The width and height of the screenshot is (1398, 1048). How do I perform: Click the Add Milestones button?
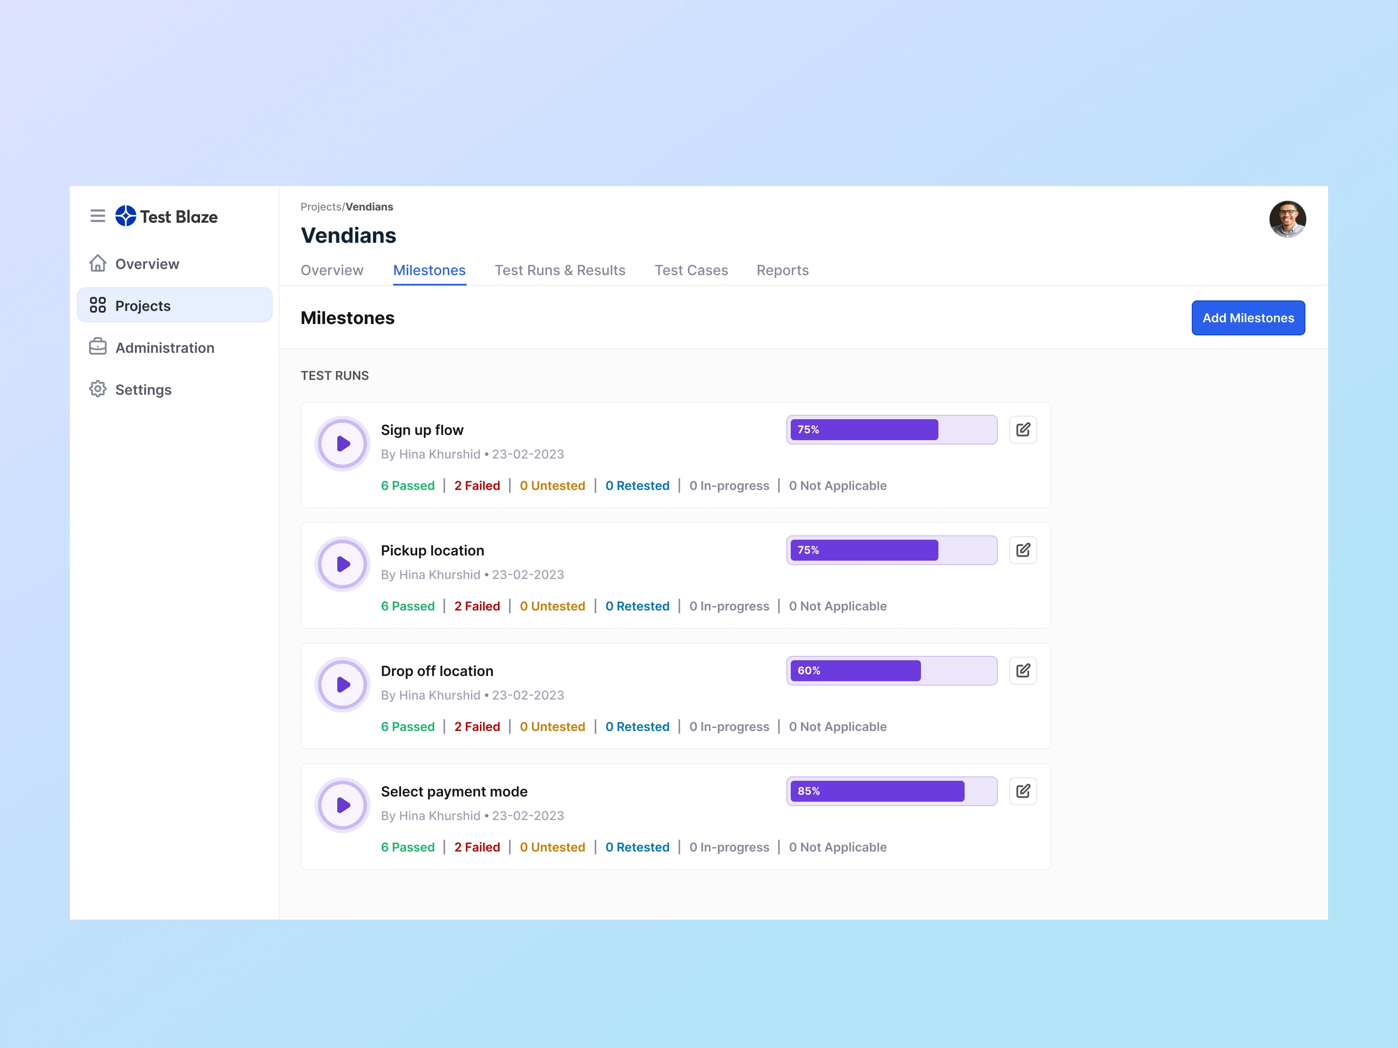tap(1248, 318)
